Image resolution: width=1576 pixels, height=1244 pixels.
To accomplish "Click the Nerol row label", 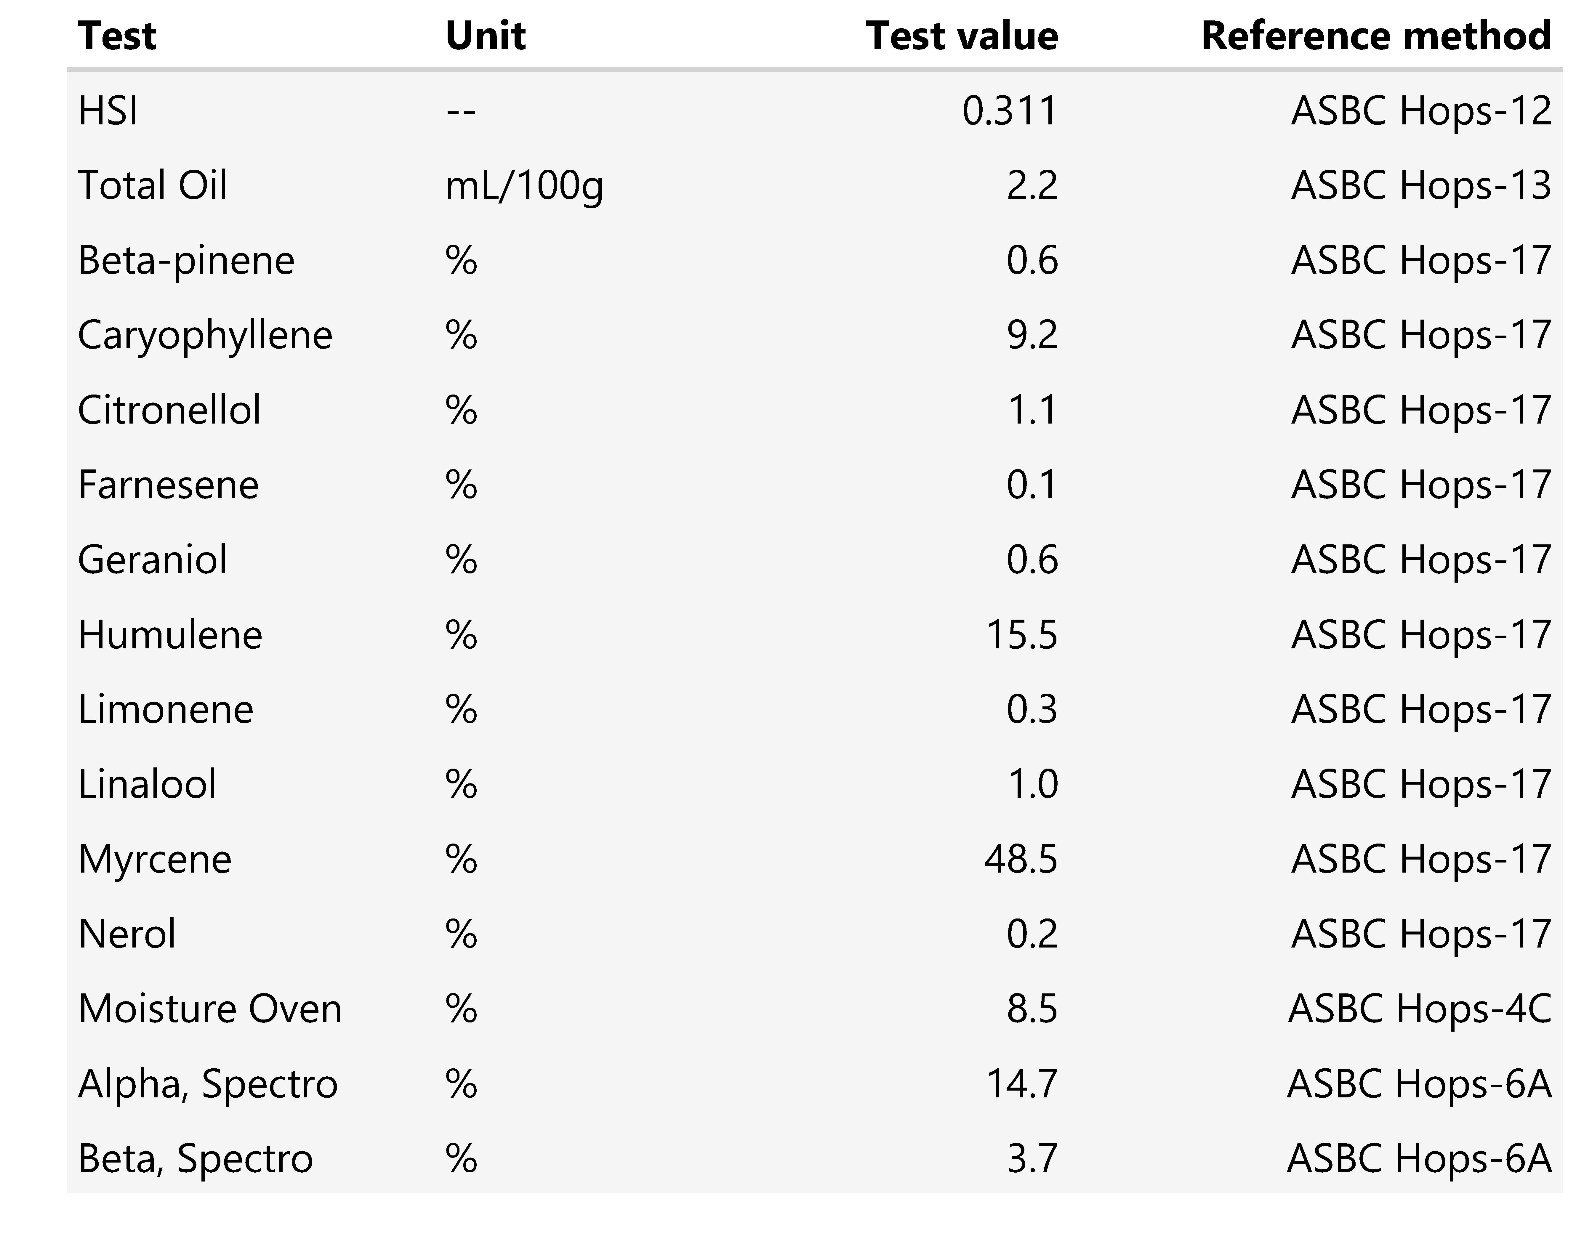I will coord(127,934).
